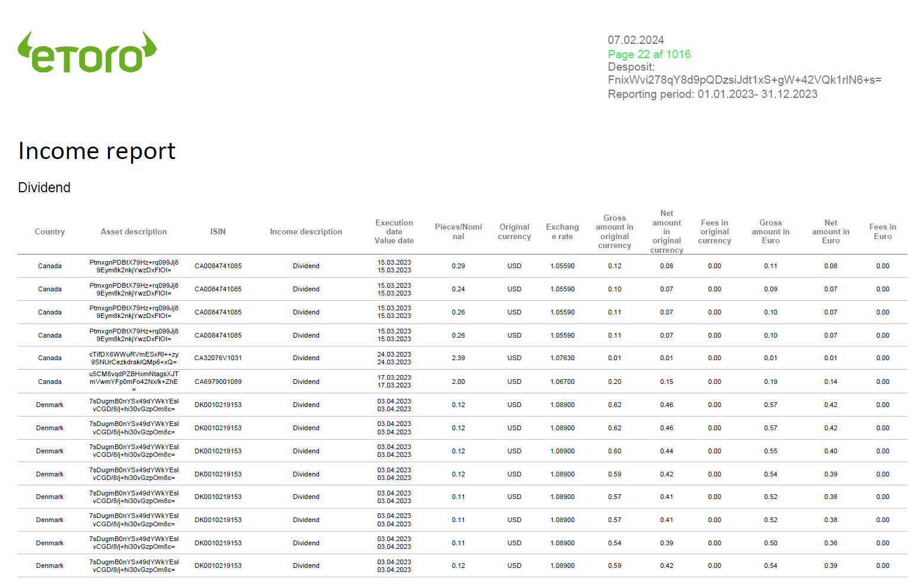Click the Asset description column header
Viewport: 923px width, 588px height.
[134, 231]
